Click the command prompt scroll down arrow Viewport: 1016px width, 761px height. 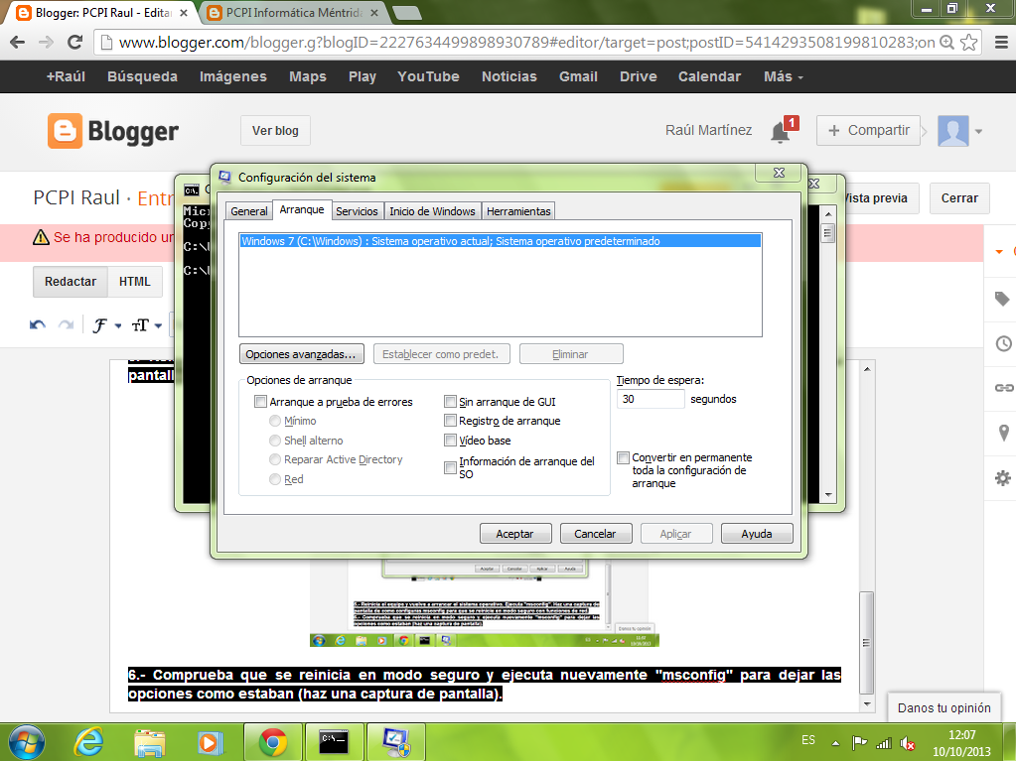828,495
